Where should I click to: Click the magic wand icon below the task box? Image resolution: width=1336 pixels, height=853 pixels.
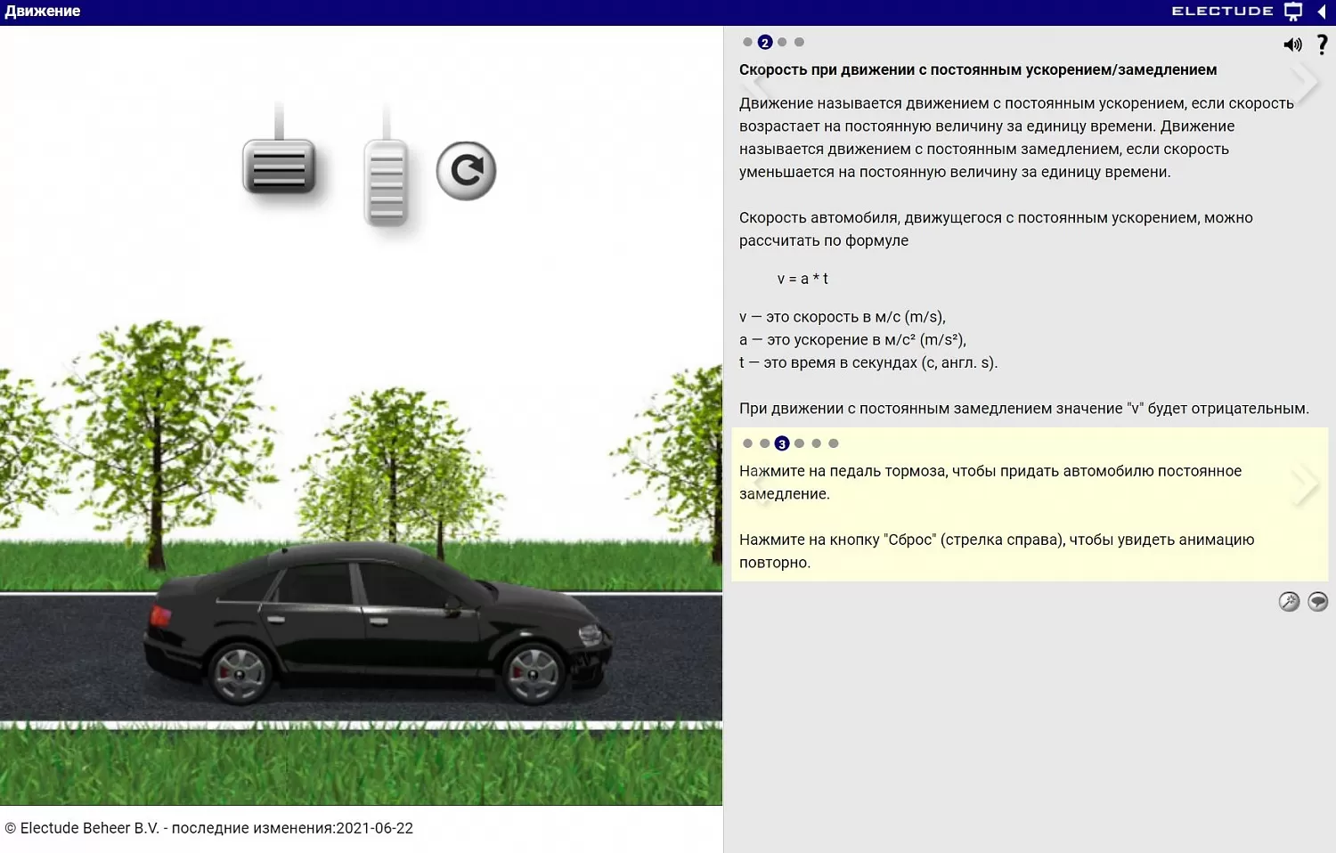pos(1290,601)
